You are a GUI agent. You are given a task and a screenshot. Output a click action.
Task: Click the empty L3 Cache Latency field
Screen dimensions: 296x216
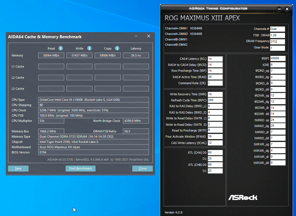point(136,89)
